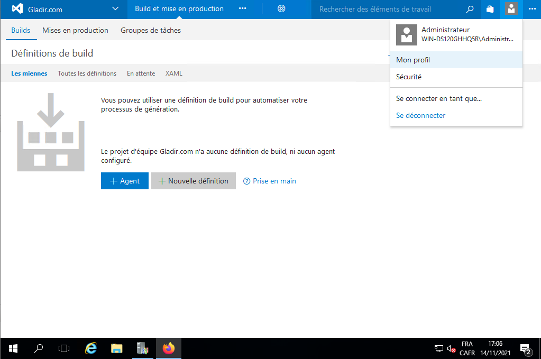Open File Explorer taskbar icon
The image size is (541, 359).
point(117,348)
